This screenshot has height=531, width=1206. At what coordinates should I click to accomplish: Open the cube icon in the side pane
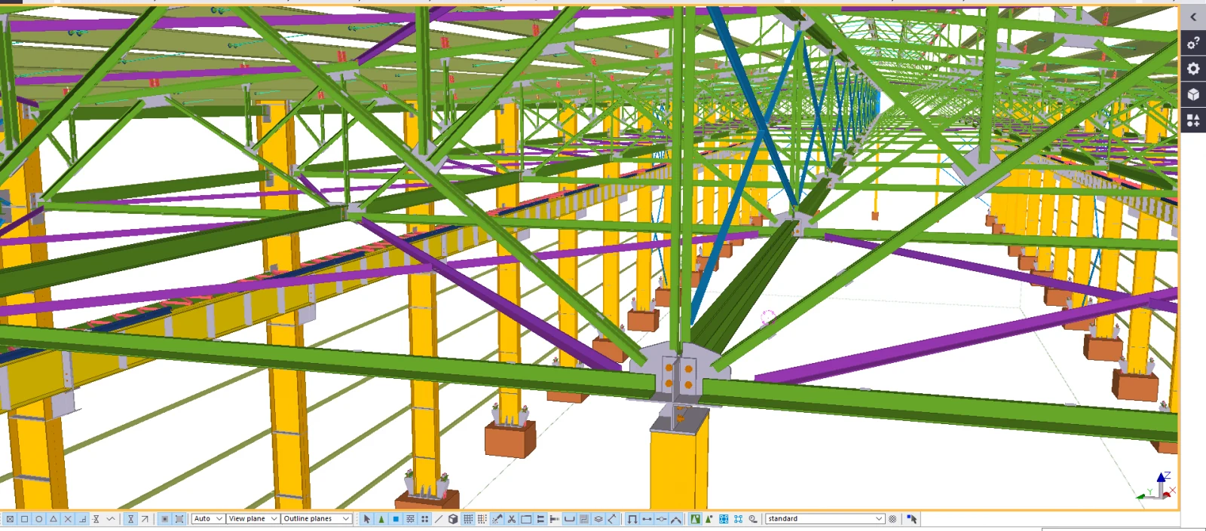click(x=1193, y=94)
